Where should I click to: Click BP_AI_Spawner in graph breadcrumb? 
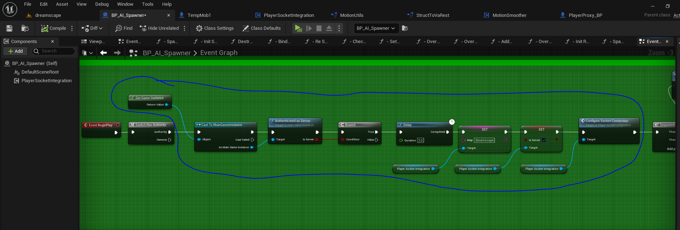point(166,53)
